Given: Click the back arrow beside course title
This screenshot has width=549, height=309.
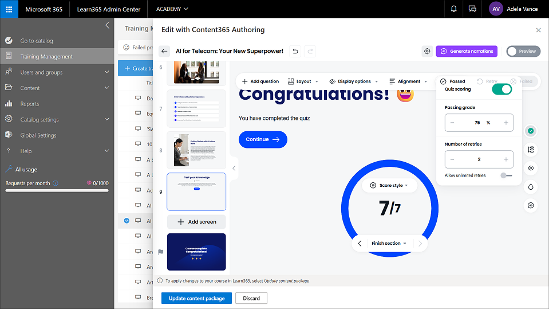Looking at the screenshot, I should pyautogui.click(x=164, y=51).
